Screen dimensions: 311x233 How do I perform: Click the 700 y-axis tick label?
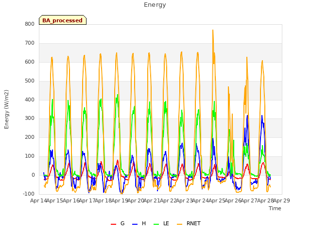(30, 43)
